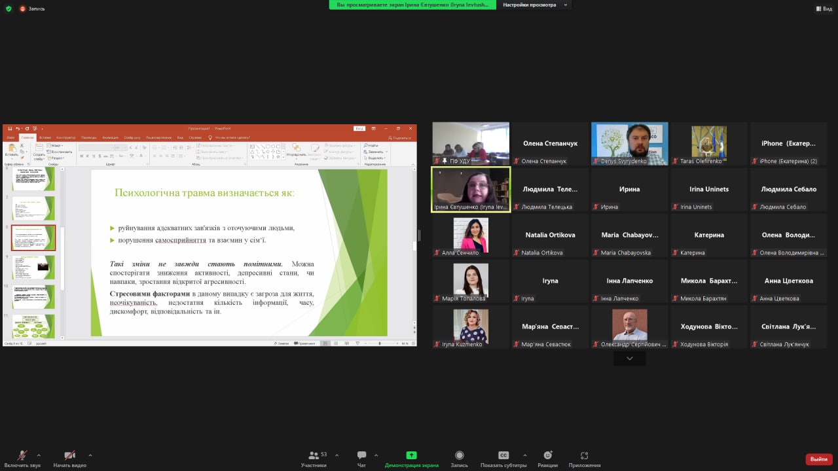Screen dimensions: 838x471
Task: Switch layout using the Вид button
Action: coord(823,9)
